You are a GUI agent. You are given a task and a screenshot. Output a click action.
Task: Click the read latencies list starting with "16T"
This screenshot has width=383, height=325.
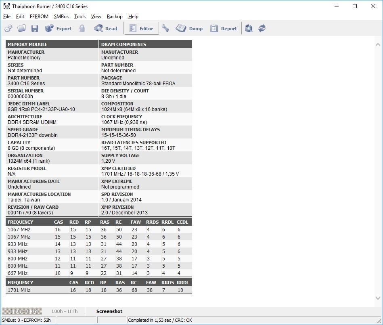coord(138,148)
